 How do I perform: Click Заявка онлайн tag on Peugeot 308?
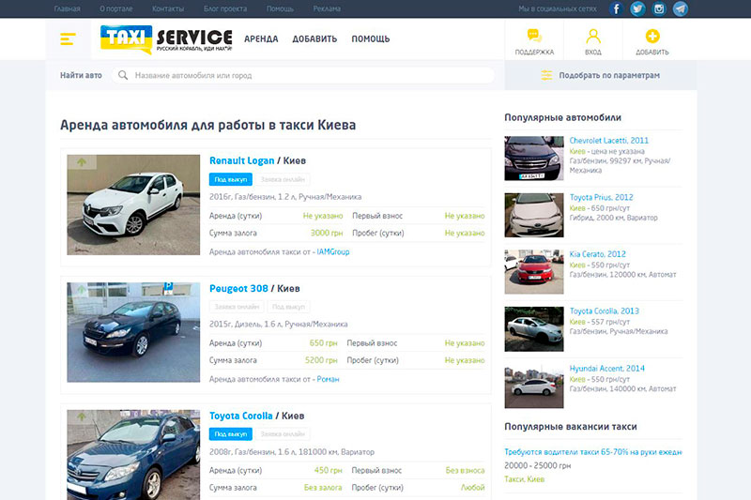pyautogui.click(x=237, y=307)
